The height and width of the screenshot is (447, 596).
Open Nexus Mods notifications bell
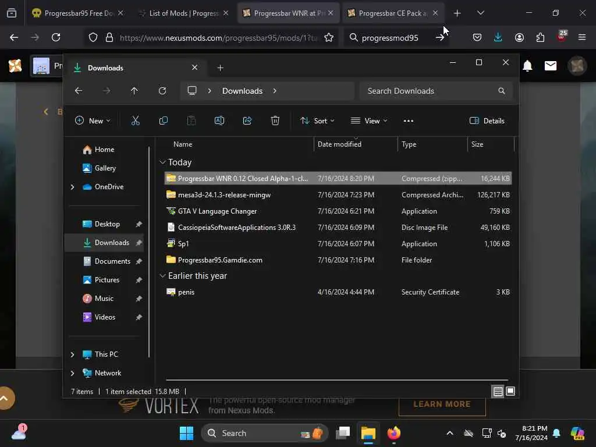[527, 66]
